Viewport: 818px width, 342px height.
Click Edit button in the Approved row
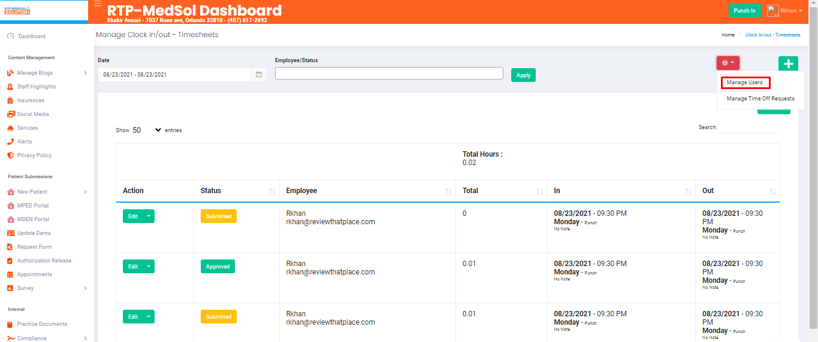click(133, 267)
